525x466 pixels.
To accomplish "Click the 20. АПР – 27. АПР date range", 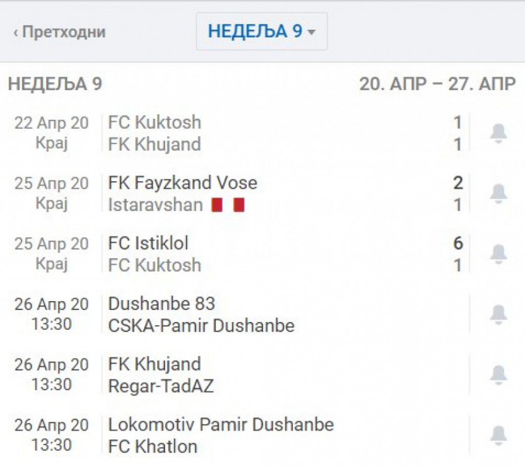I will (437, 84).
